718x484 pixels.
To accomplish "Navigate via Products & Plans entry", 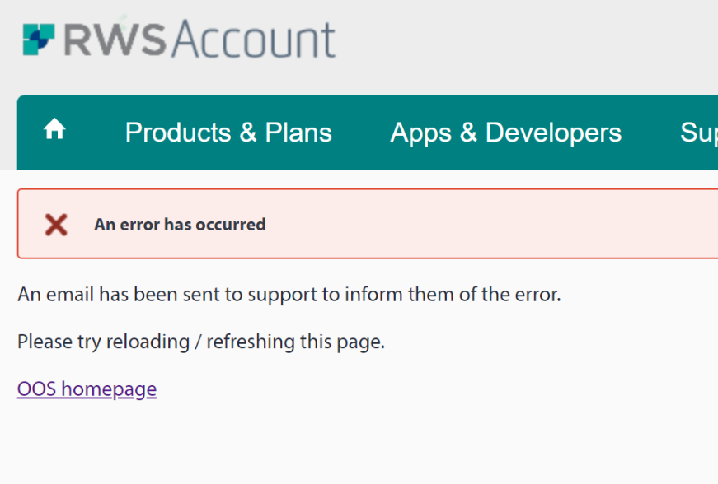I will coord(228,132).
